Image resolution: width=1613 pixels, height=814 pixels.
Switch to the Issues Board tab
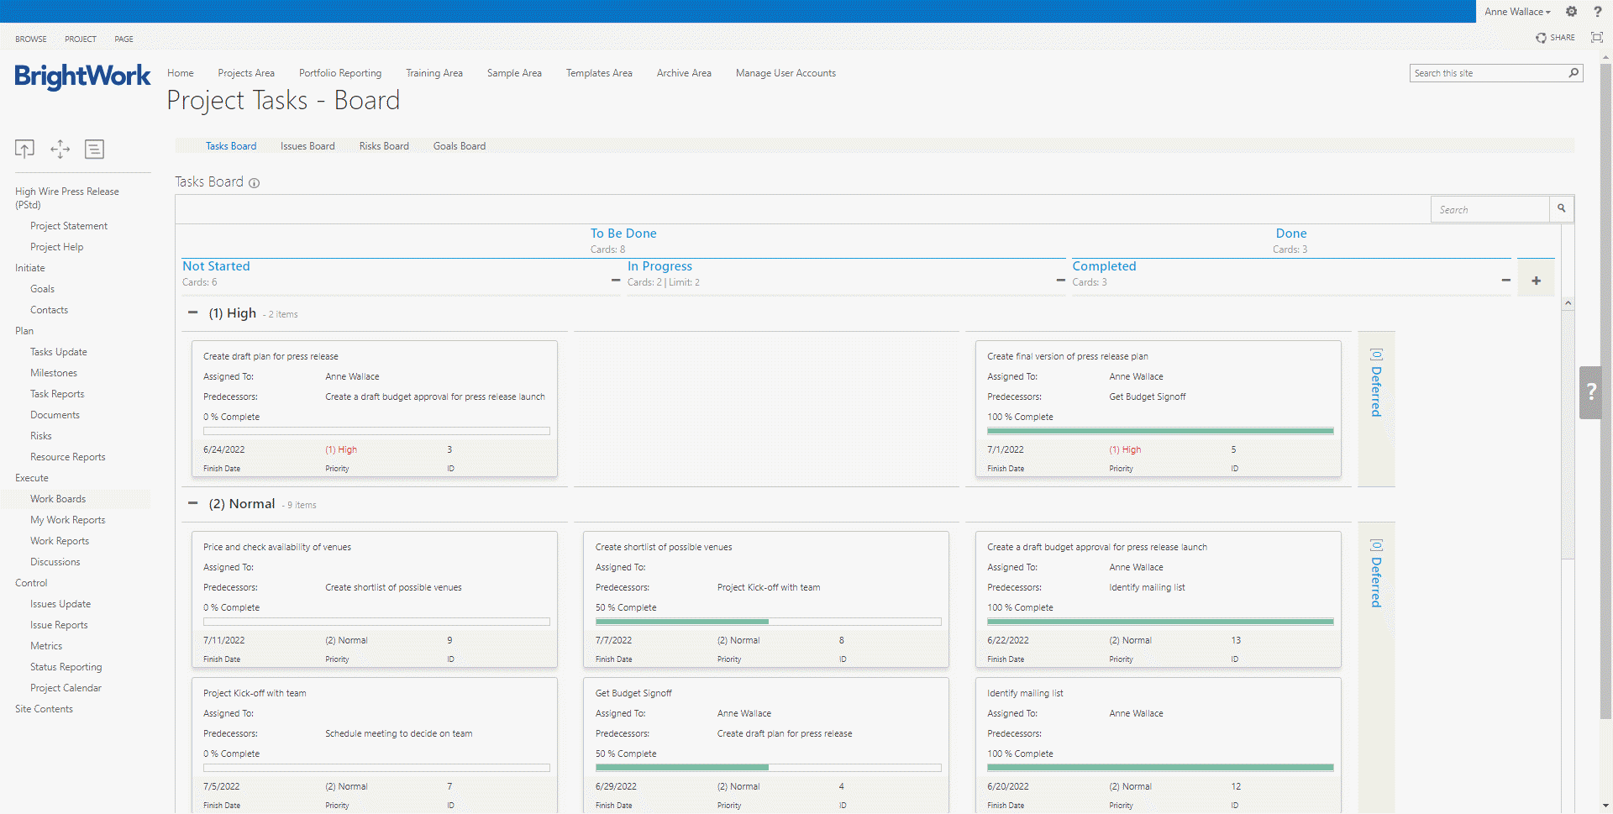coord(307,146)
